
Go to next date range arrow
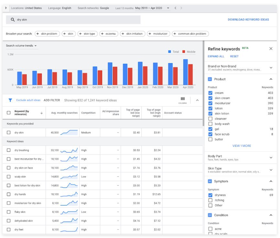(x=181, y=8)
